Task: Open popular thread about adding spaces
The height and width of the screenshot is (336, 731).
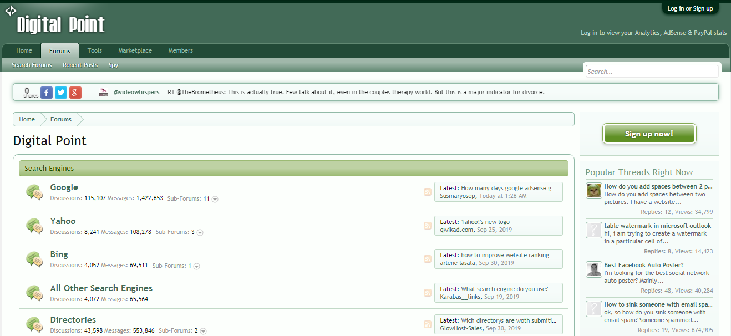Action: (x=658, y=186)
